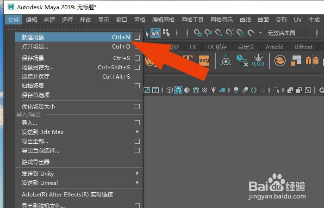Toggle default material half-checker sphere icon
The width and height of the screenshot is (324, 208).
[x=187, y=90]
